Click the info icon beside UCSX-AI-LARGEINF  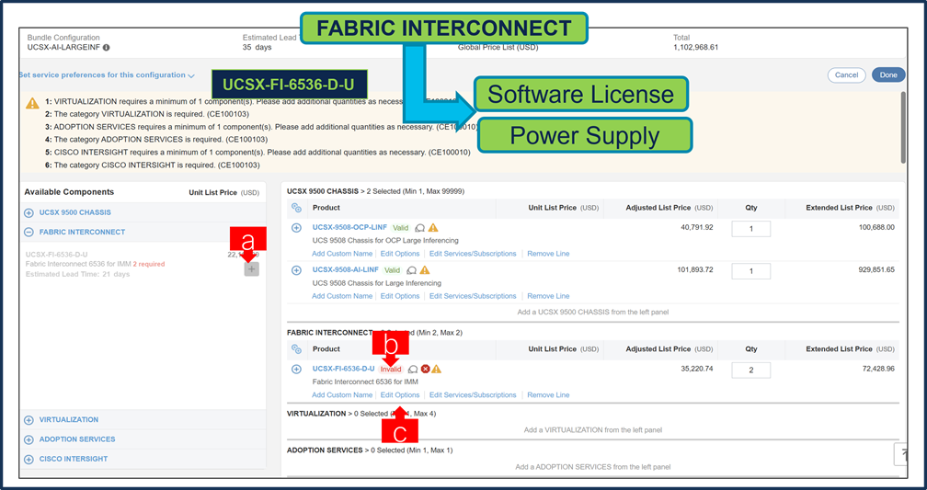click(107, 47)
